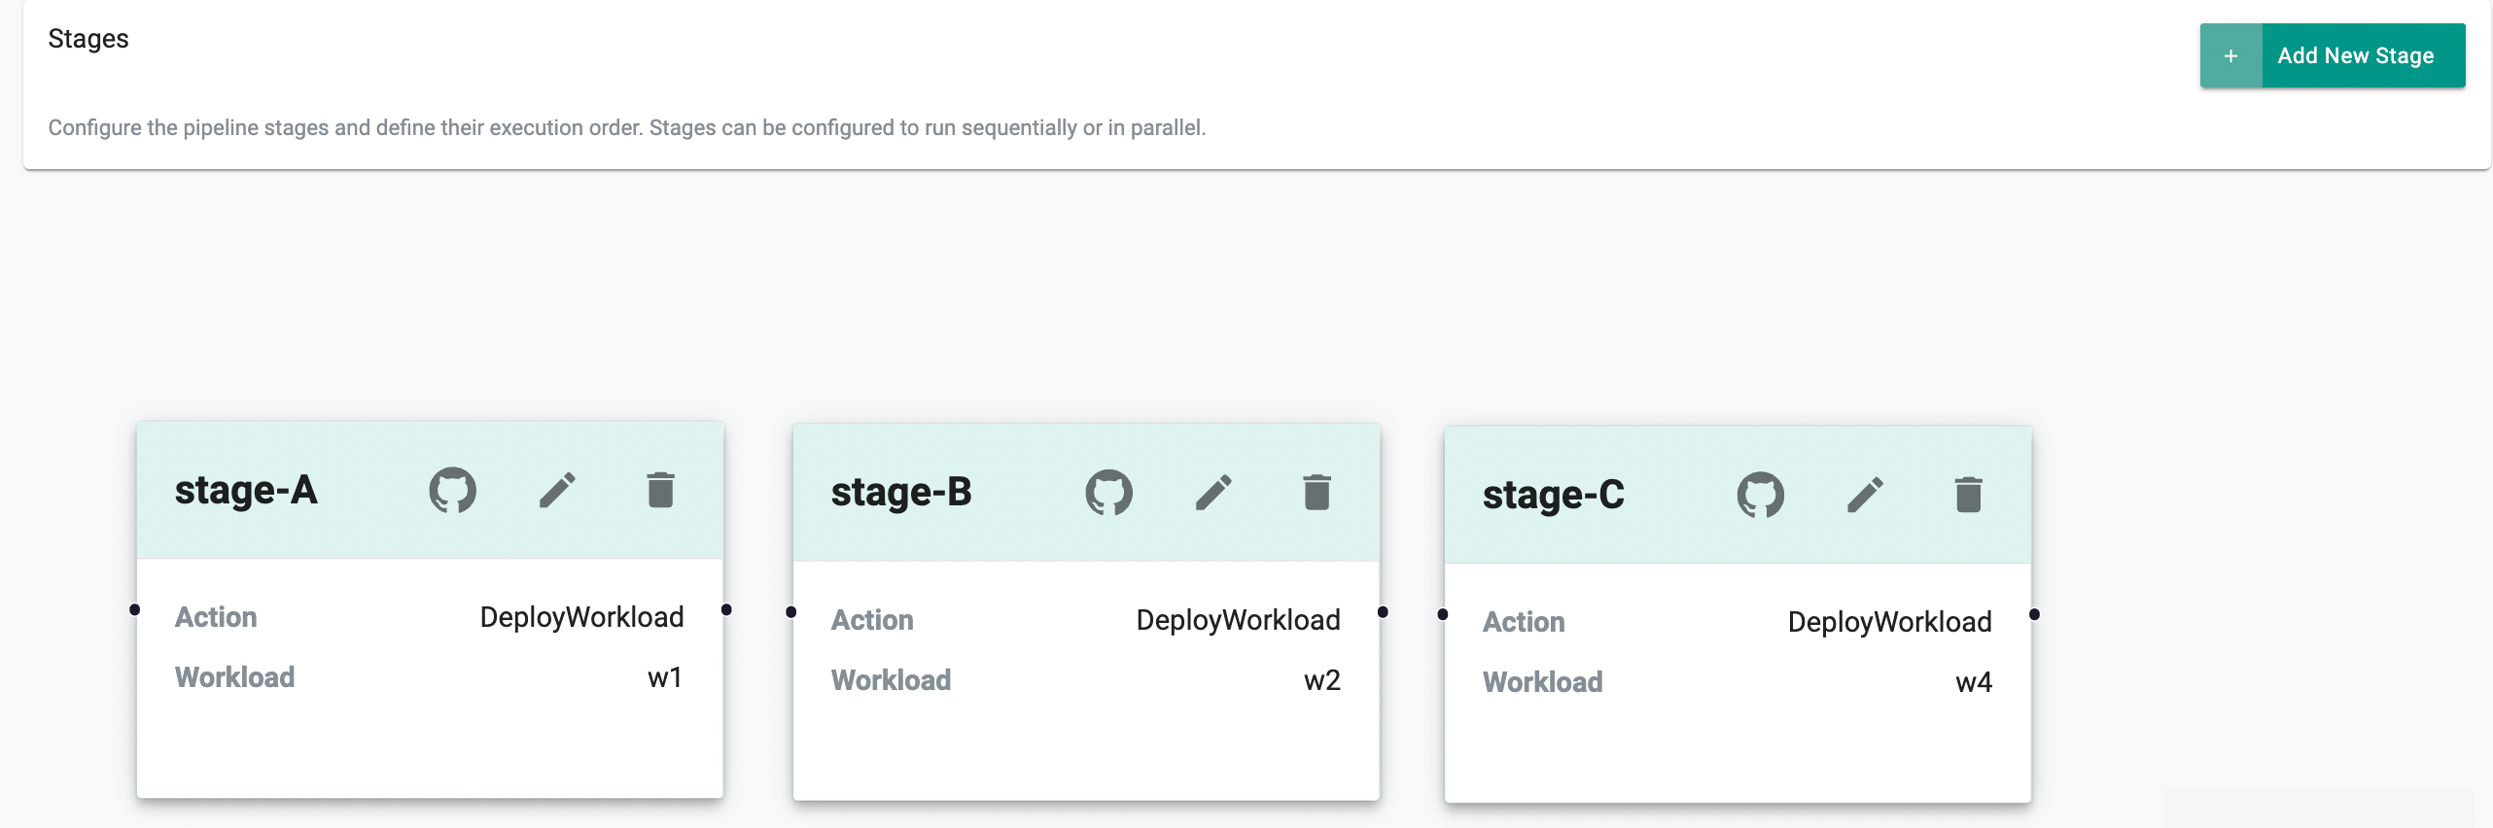Select the right connector dot of stage-C

[x=2034, y=614]
